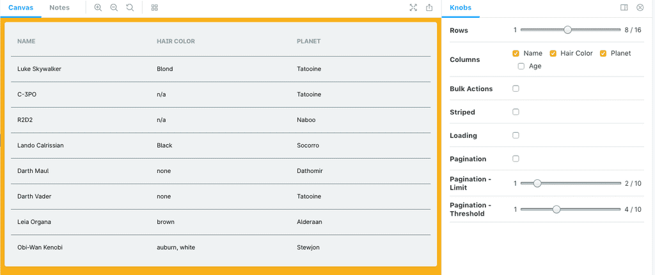Select the Luke Skywalker cell
This screenshot has height=275, width=655.
pyautogui.click(x=39, y=69)
